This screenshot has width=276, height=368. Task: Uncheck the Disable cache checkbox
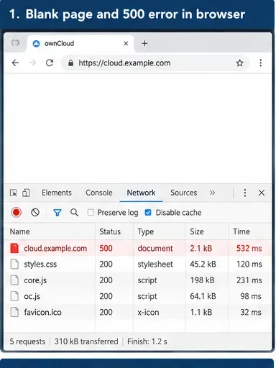[148, 213]
